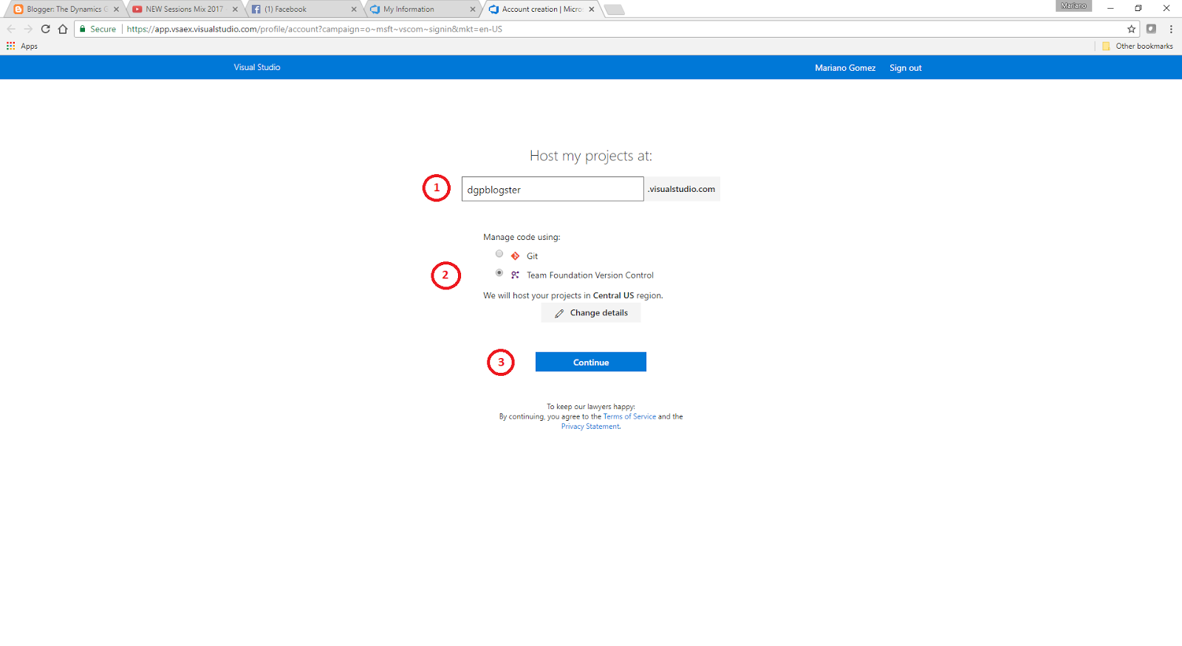Image resolution: width=1182 pixels, height=646 pixels.
Task: Click the Sign out link
Action: [905, 68]
